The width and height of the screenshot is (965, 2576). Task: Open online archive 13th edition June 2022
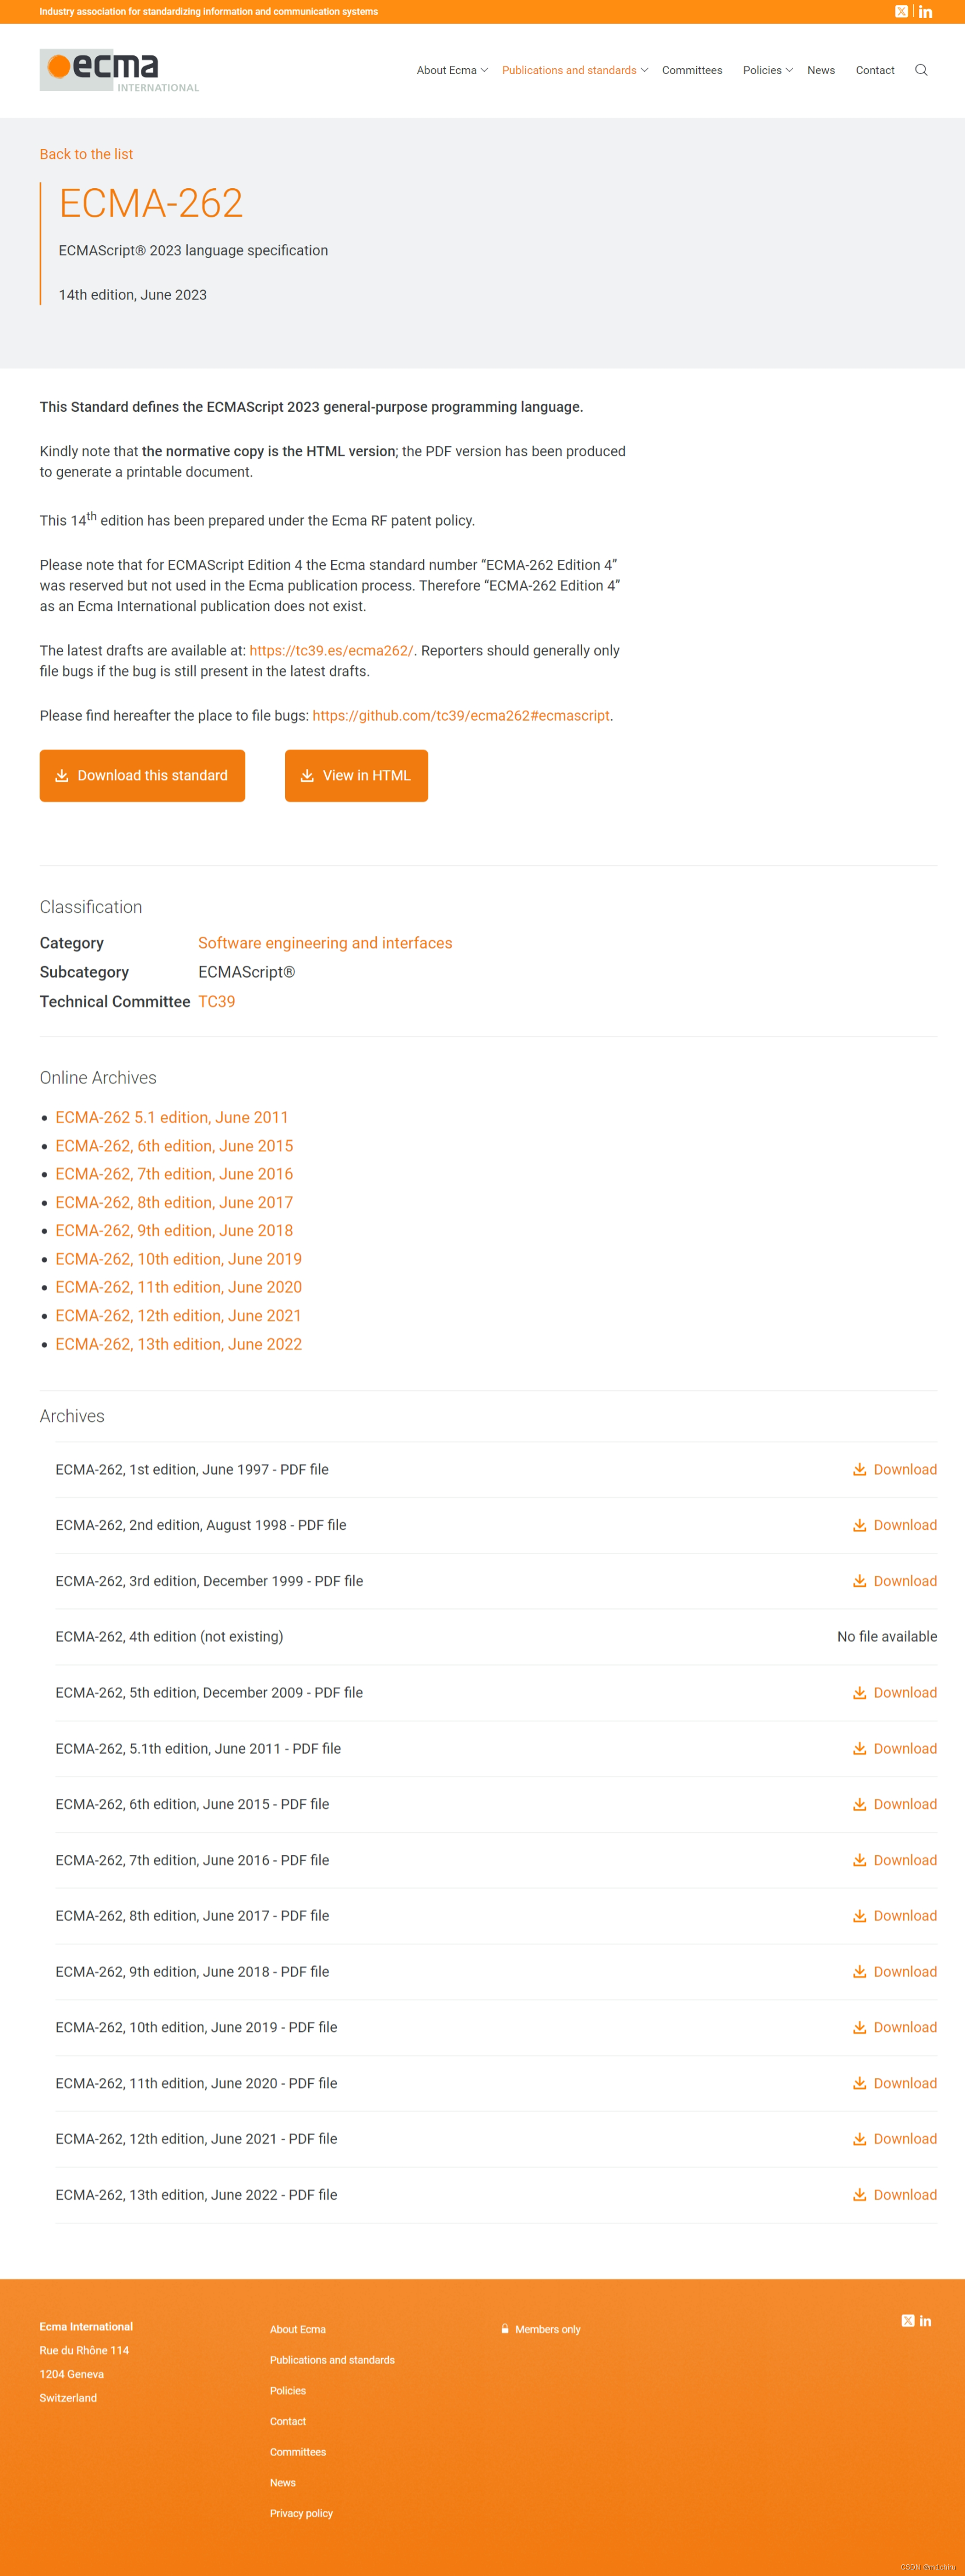click(x=178, y=1344)
